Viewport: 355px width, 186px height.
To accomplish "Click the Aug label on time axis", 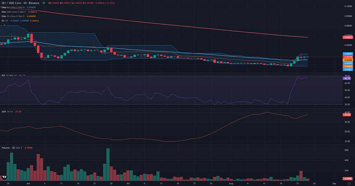I will (x=231, y=183).
